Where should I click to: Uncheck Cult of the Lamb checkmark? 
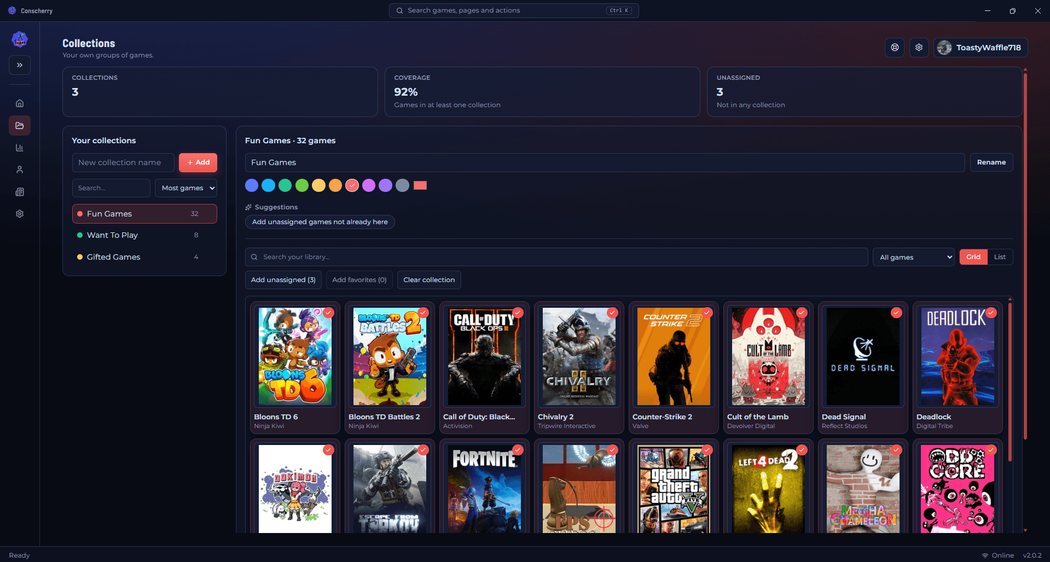802,313
